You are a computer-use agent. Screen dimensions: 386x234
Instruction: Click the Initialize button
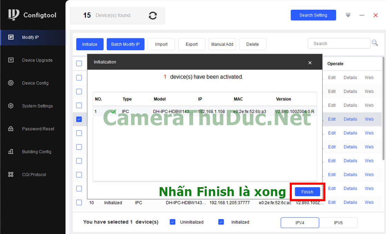90,44
